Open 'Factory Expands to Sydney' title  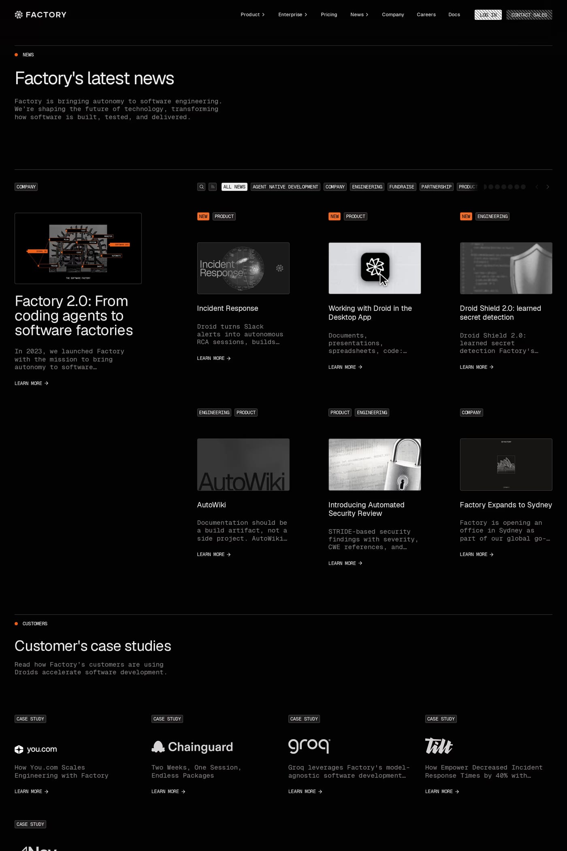pos(506,505)
